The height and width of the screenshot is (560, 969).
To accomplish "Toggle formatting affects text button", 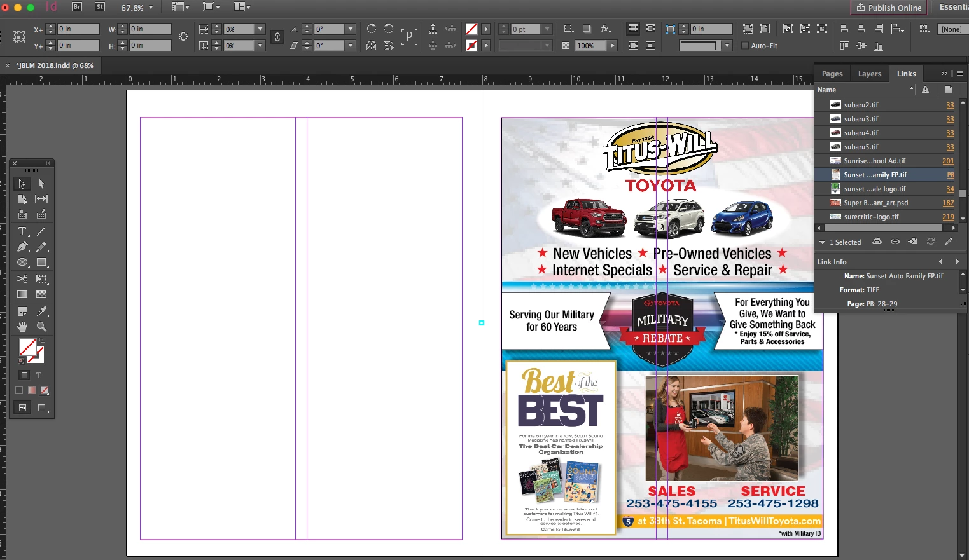I will 39,375.
